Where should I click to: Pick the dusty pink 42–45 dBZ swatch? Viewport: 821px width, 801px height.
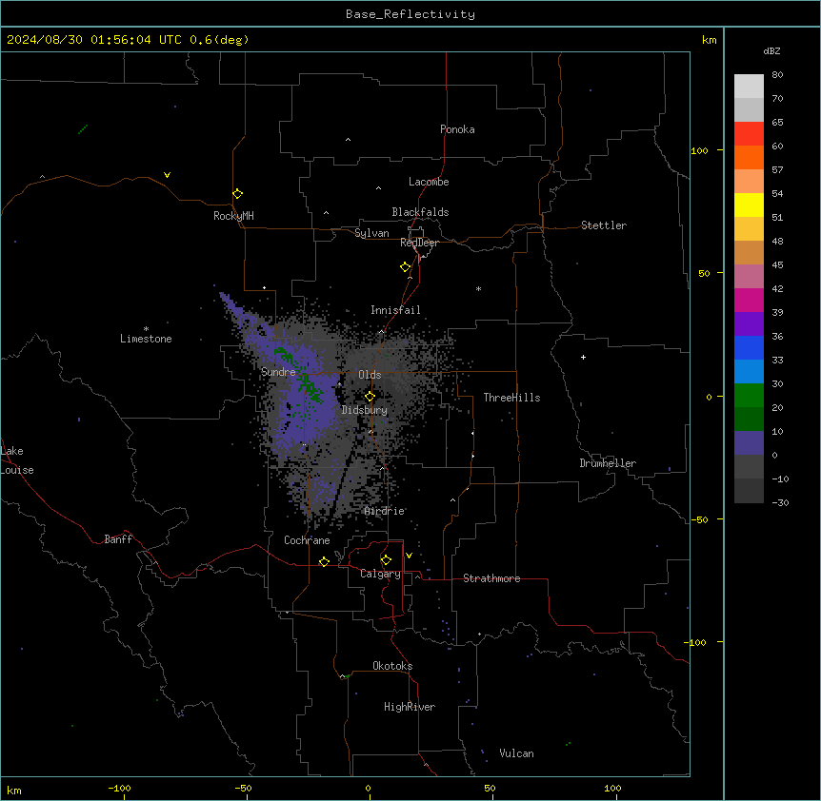point(749,277)
